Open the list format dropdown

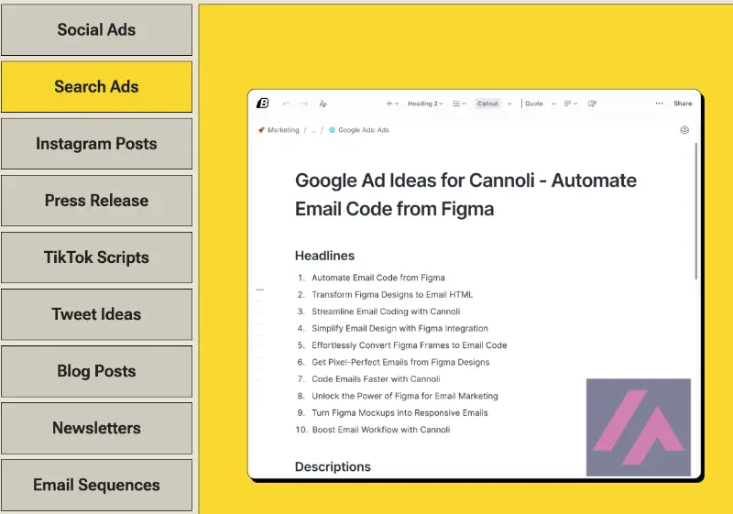460,104
